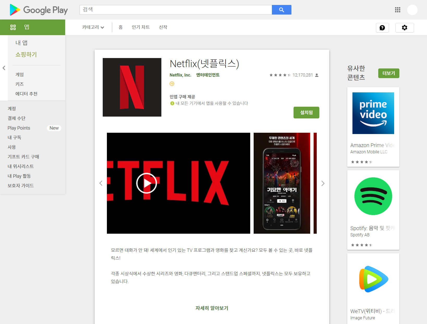The height and width of the screenshot is (324, 427).
Task: Expand the 카테고리 dropdown
Action: [93, 27]
